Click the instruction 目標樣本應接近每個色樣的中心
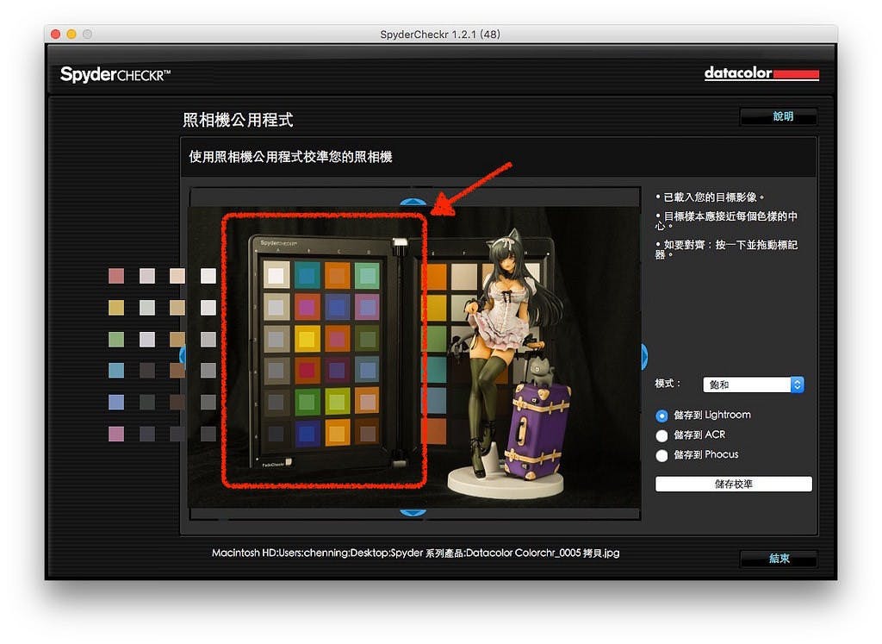The width and height of the screenshot is (882, 644). click(x=726, y=221)
